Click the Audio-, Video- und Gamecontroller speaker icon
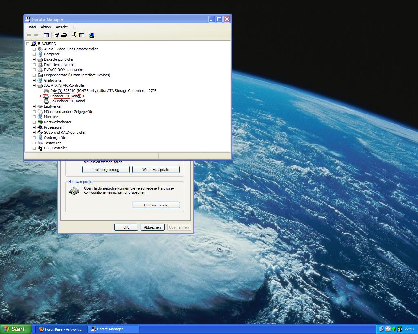Image resolution: width=418 pixels, height=334 pixels. coord(40,49)
